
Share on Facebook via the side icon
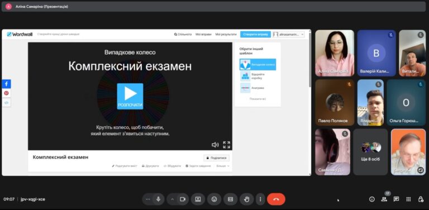(x=7, y=84)
